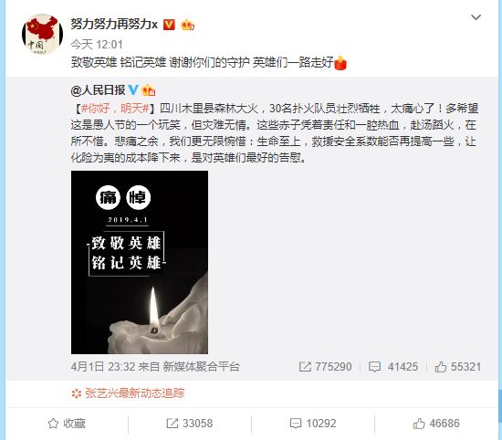
Task: Open the 今天 12:01 timestamp link
Action: pos(97,44)
